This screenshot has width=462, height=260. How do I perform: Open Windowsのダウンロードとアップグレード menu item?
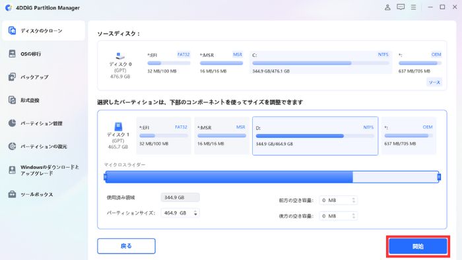coord(44,170)
